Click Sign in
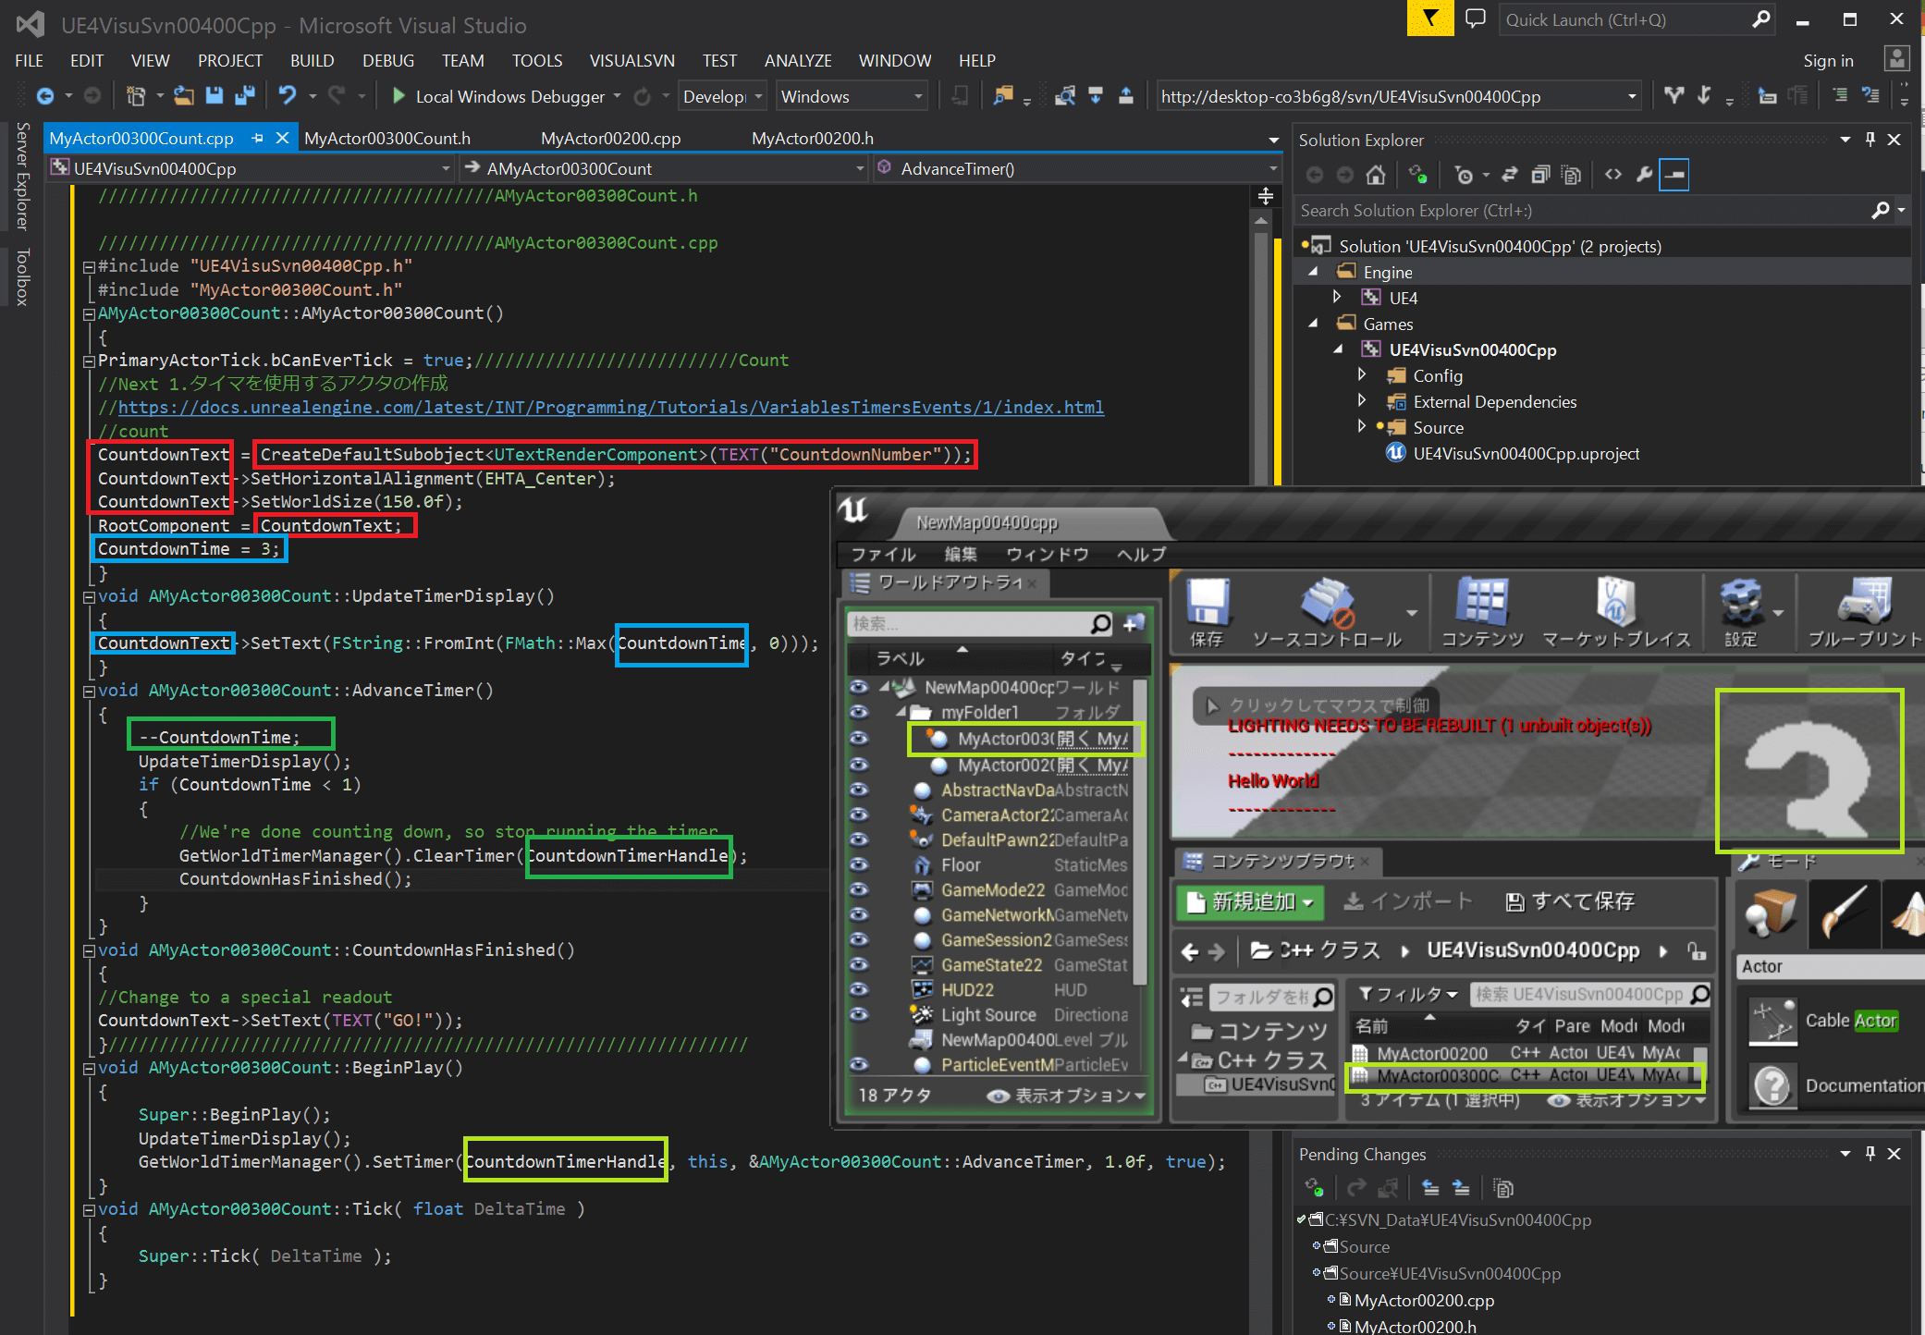The image size is (1925, 1335). (1828, 61)
